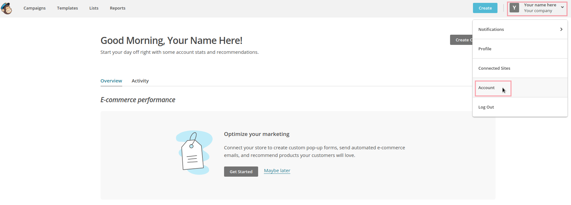Viewport: 571px width, 205px height.
Task: Select Notifications in the dropdown menu
Action: tap(520, 29)
